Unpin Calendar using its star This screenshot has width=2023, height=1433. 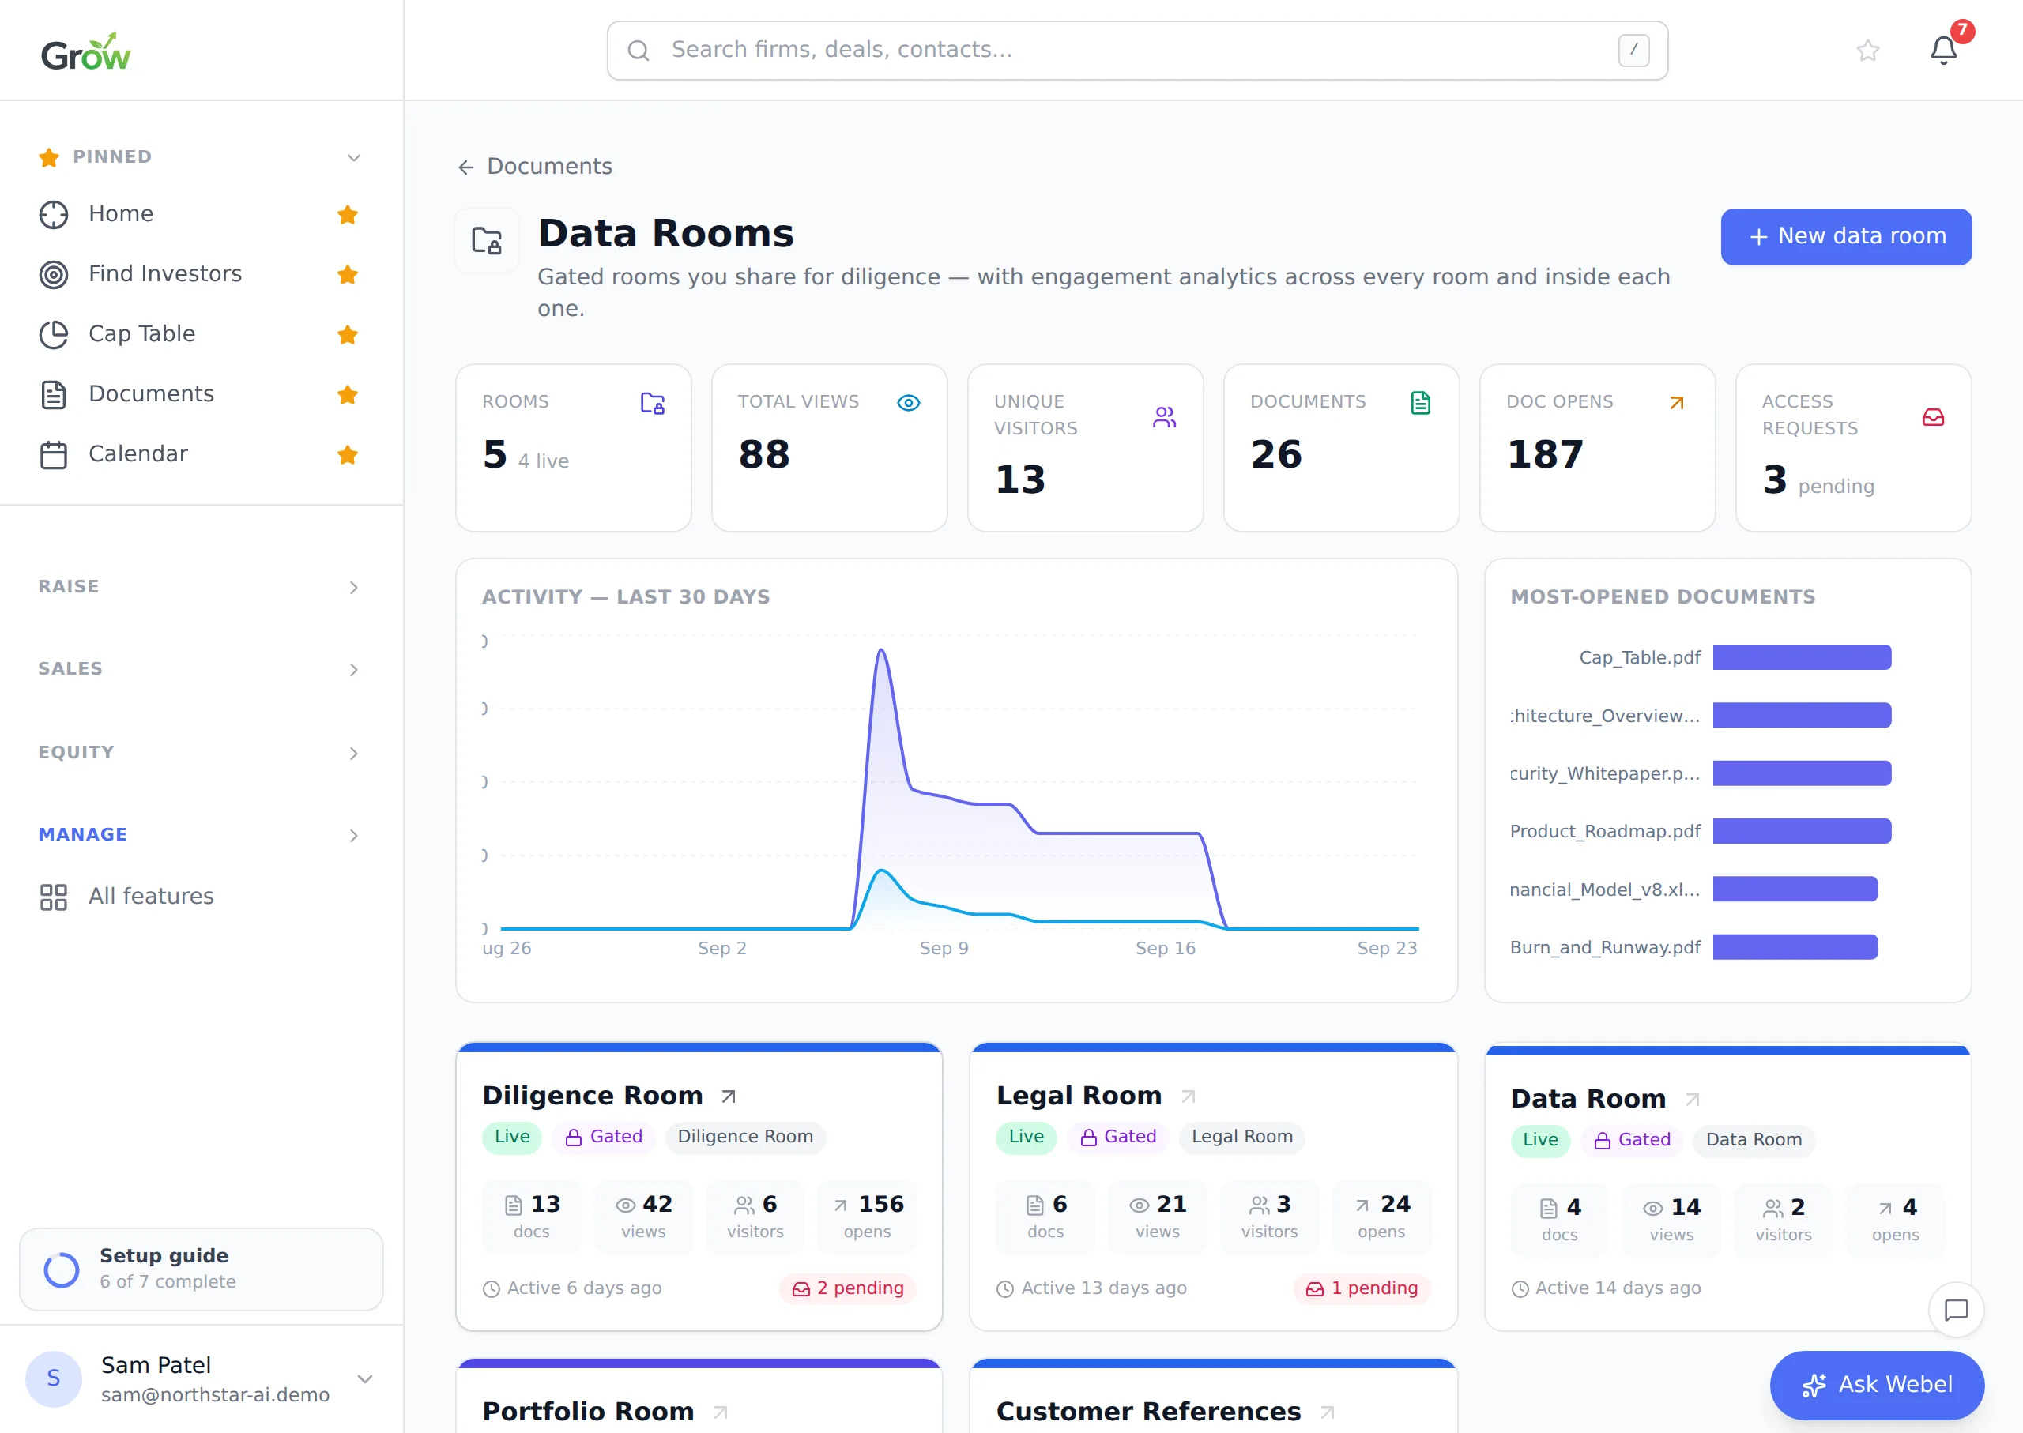click(x=348, y=454)
